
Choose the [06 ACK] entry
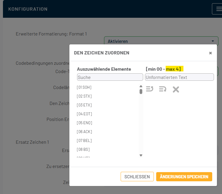[x=84, y=132]
